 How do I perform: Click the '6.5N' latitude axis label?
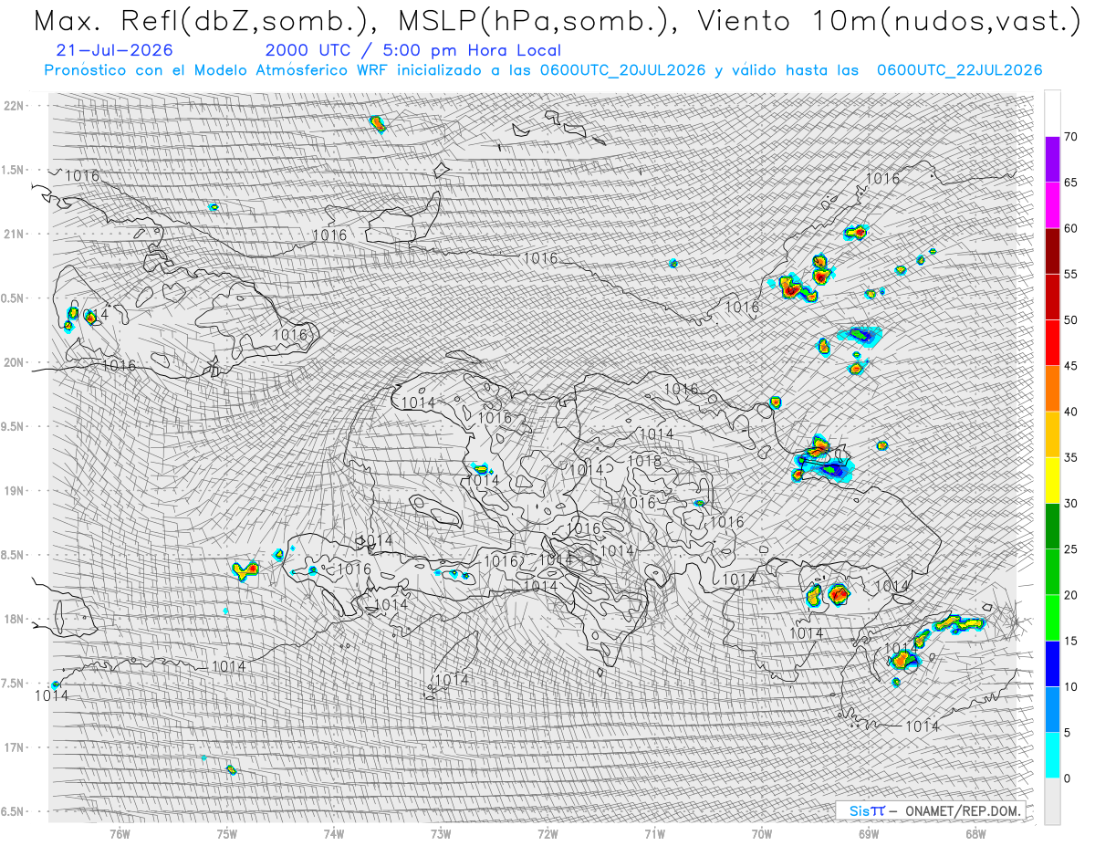click(14, 811)
